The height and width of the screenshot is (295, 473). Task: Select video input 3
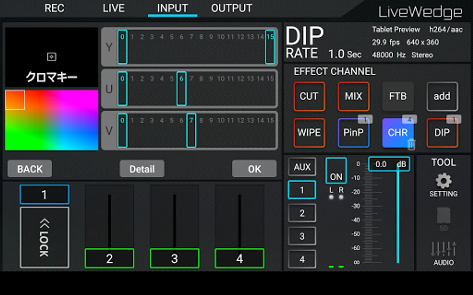[174, 259]
